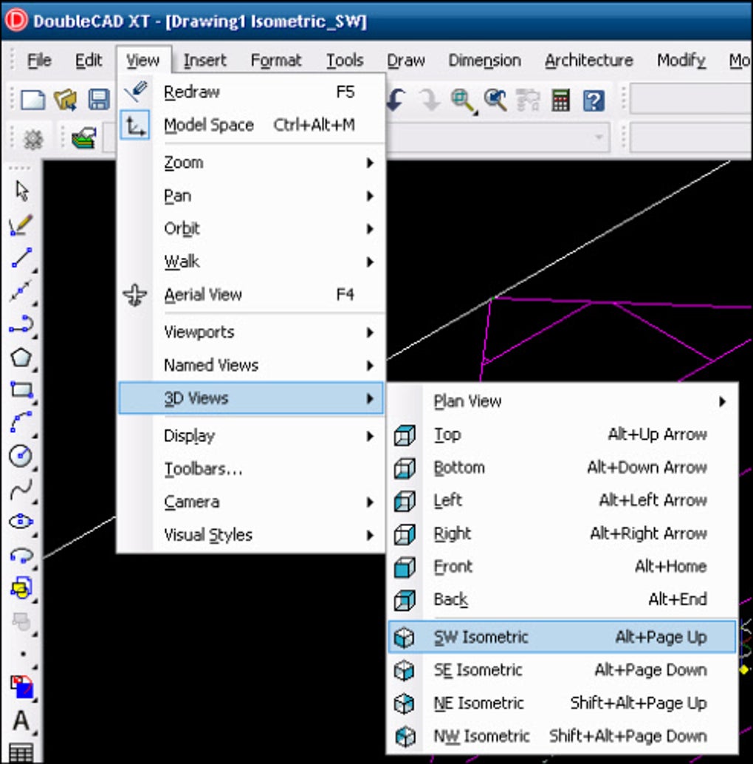Open Aerial View from View menu
The image size is (753, 764).
click(251, 295)
